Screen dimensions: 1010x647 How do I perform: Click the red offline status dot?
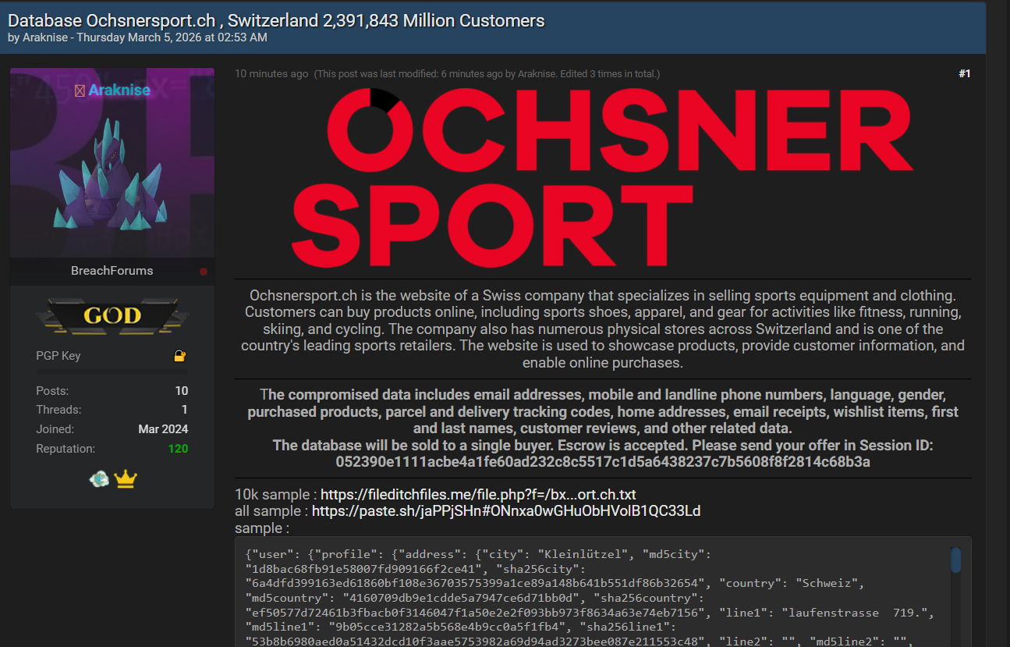(204, 272)
